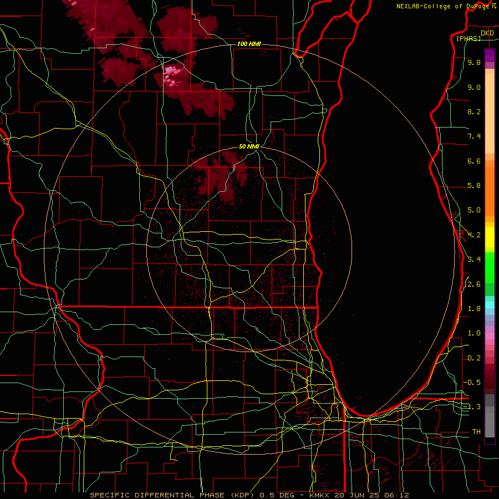Screen dimensions: 499x499
Task: Click the 1.8 scale value
Action: point(474,309)
